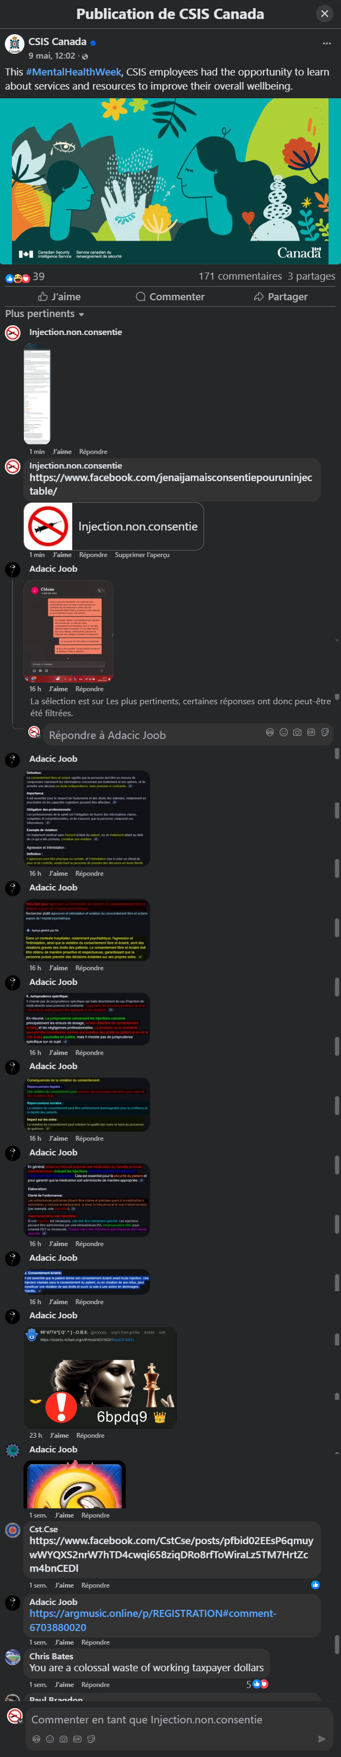Click the jenaijamaisconsentiepouruninjectable Facebook link

[x=171, y=484]
